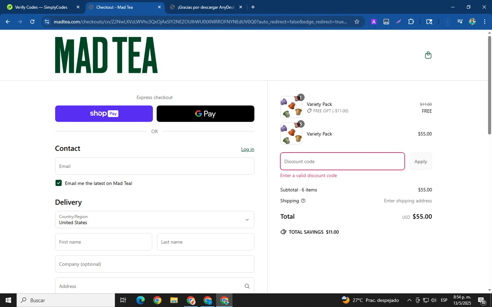Click the Windows Buscar search box
This screenshot has height=307, width=492.
pos(66,300)
